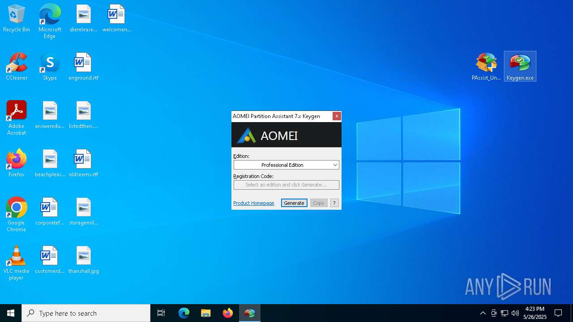Close the AOMEI Keygen window
The image size is (573, 322).
tap(337, 116)
